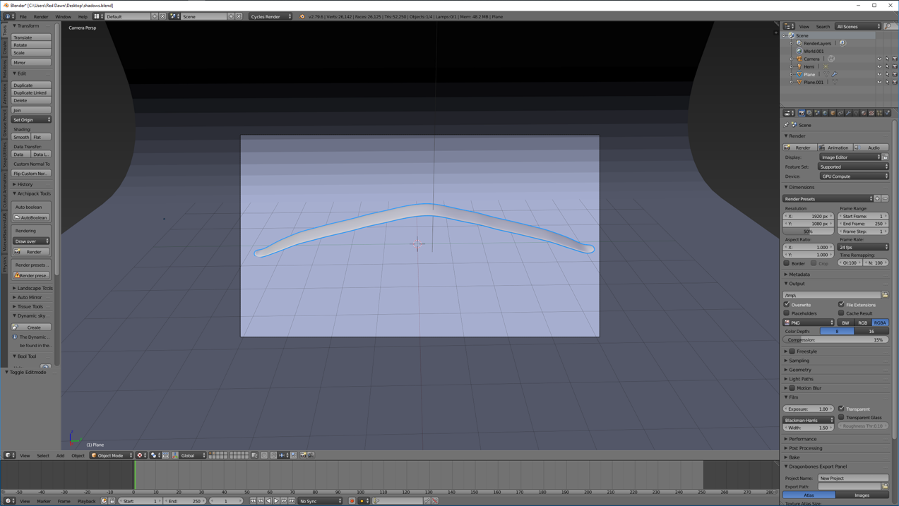Open the Modifiers wrench properties tab

(x=848, y=113)
